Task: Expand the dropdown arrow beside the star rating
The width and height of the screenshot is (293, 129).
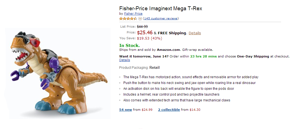Action: point(140,19)
